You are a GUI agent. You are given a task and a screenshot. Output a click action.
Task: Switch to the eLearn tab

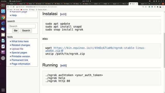[x=40, y=4]
